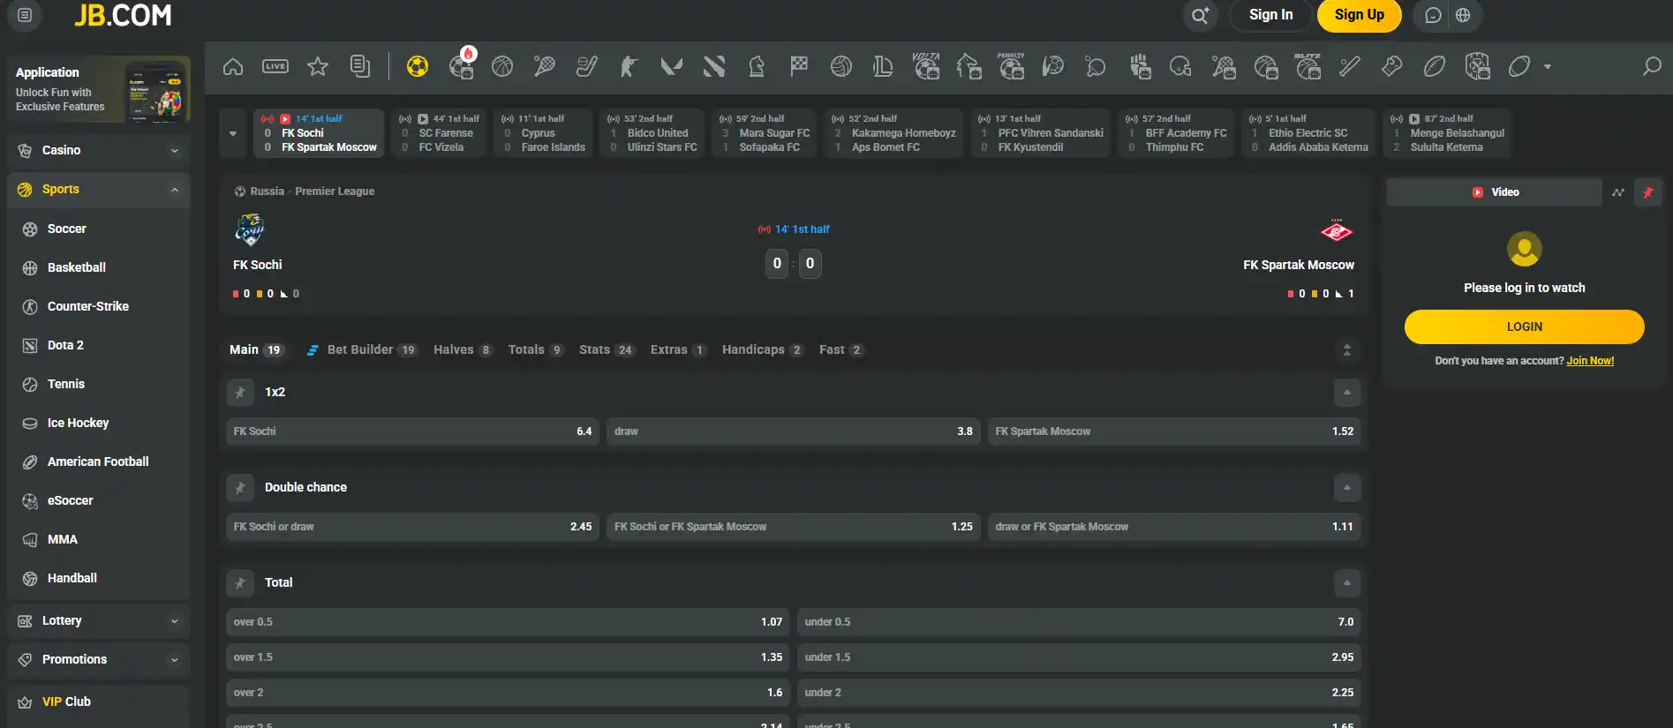The height and width of the screenshot is (728, 1673).
Task: Select the LIVE icon in toolbar
Action: (x=275, y=66)
